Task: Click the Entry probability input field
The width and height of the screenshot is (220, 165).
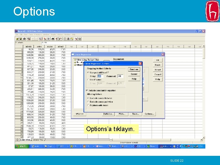Action: point(100,76)
